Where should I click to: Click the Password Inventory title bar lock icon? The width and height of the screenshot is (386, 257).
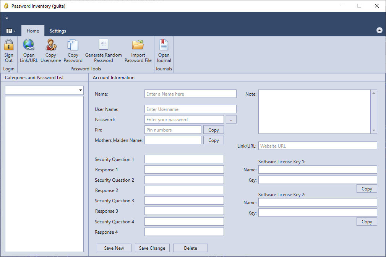click(x=6, y=6)
